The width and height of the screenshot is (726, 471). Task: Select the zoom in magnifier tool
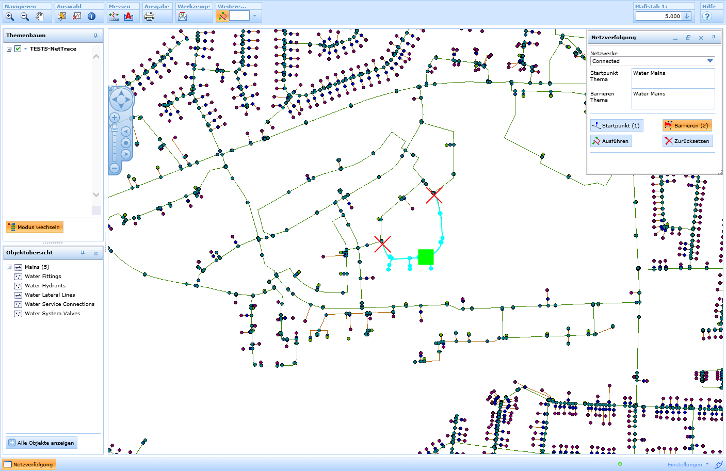[x=10, y=17]
